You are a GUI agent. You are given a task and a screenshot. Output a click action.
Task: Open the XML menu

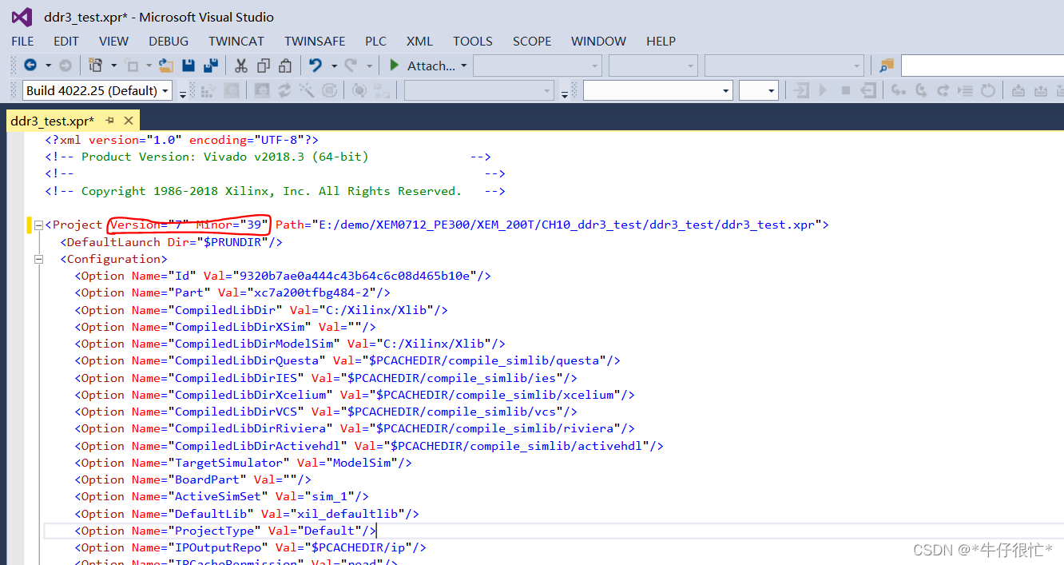419,41
